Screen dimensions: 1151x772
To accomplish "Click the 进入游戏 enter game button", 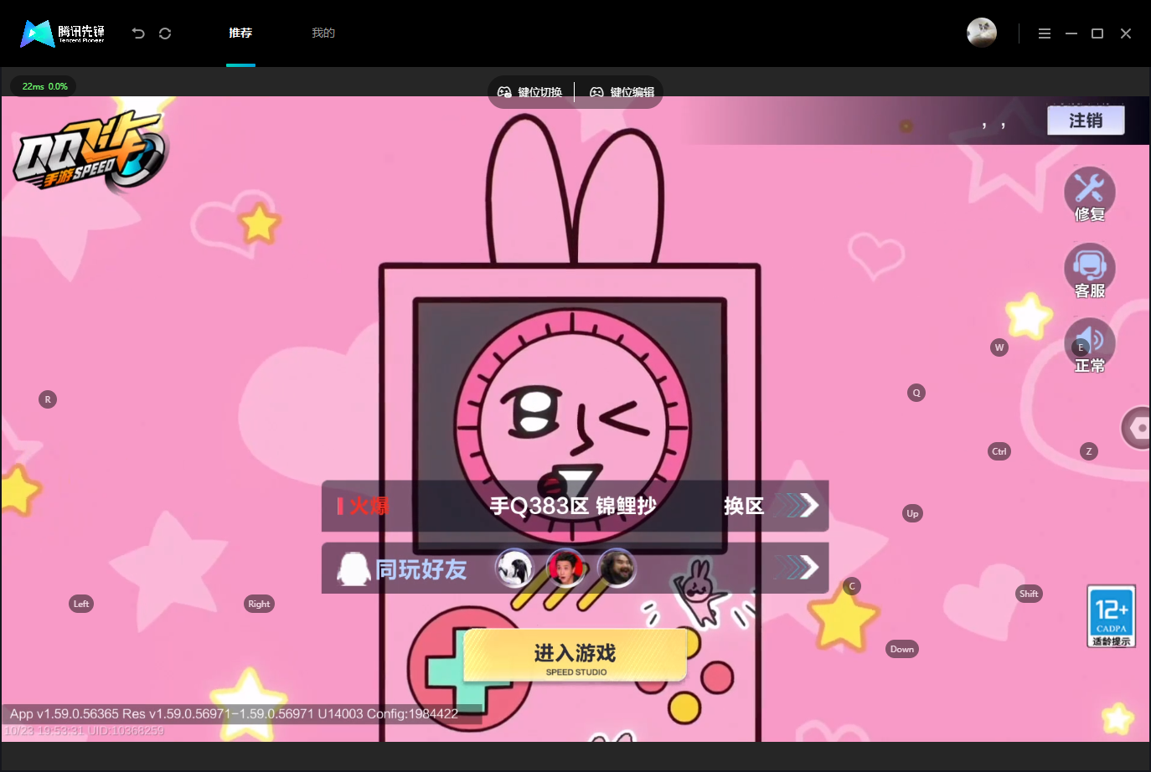I will click(x=575, y=656).
